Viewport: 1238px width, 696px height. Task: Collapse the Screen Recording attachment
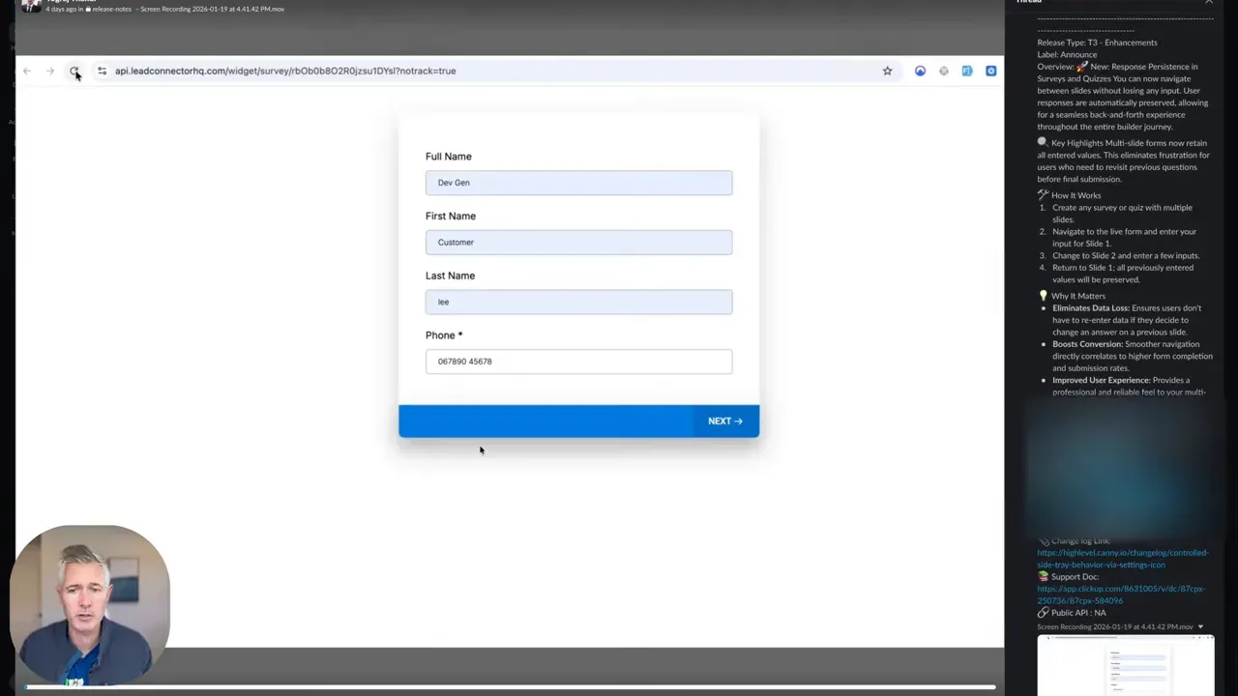[x=1200, y=626]
